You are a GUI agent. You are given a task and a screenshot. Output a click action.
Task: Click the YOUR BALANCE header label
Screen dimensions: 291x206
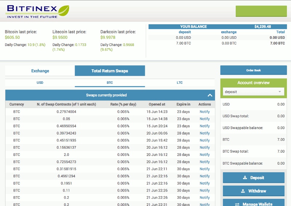coord(194,26)
